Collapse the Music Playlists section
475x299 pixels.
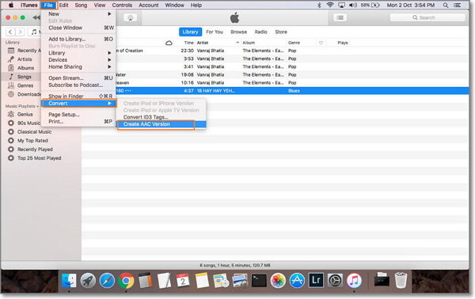(x=37, y=106)
